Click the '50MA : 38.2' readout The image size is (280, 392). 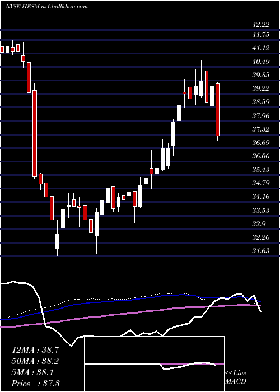[35, 361]
